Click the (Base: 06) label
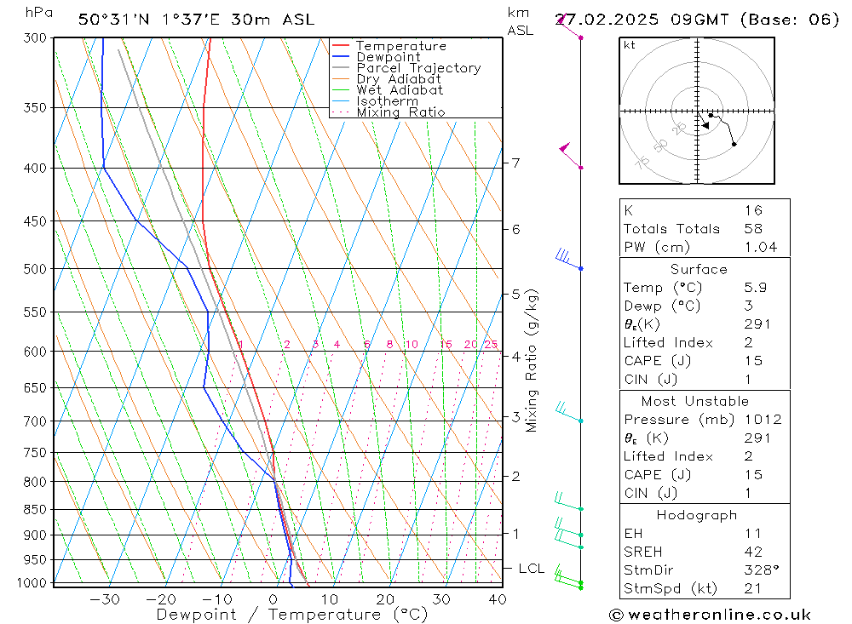Image resolution: width=852 pixels, height=624 pixels. click(x=790, y=20)
